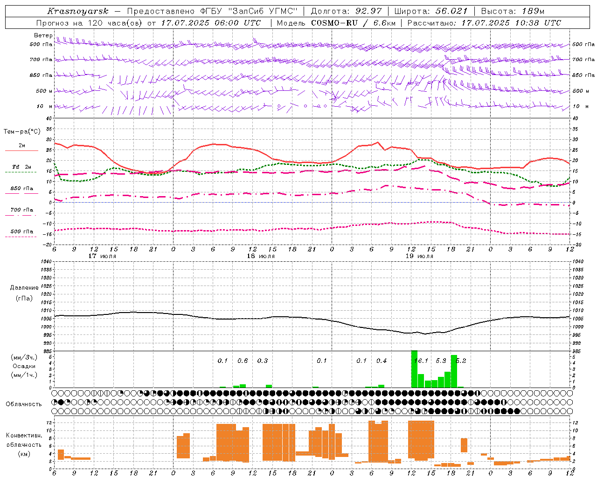Click the 'Модель COSMO-RU / 6.6км' text
The height and width of the screenshot is (477, 597).
click(x=336, y=23)
